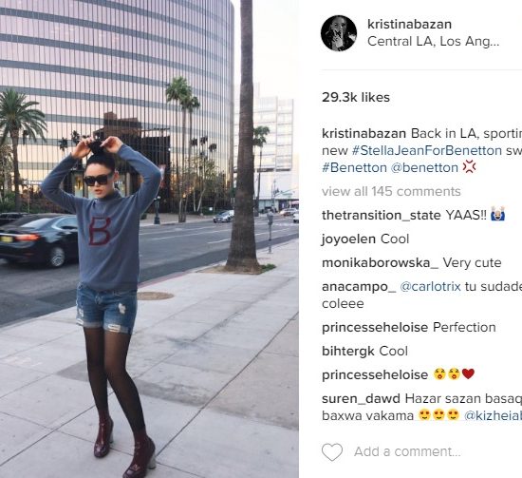Open Central LA location link
Viewport: 522px width, 478px height.
click(x=433, y=41)
